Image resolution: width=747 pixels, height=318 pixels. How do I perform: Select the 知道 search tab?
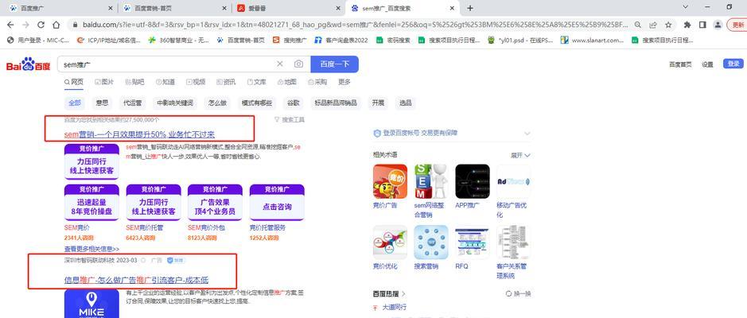pos(165,82)
